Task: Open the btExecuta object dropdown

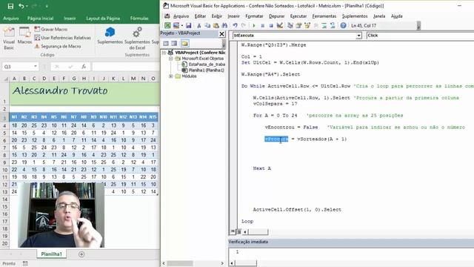Action: [358, 36]
